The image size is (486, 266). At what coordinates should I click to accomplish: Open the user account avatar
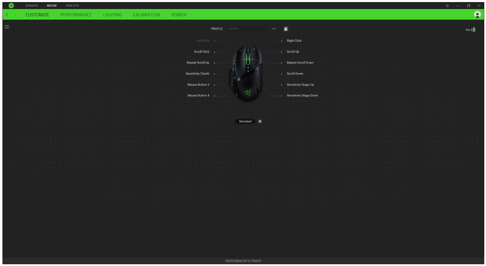coord(478,15)
